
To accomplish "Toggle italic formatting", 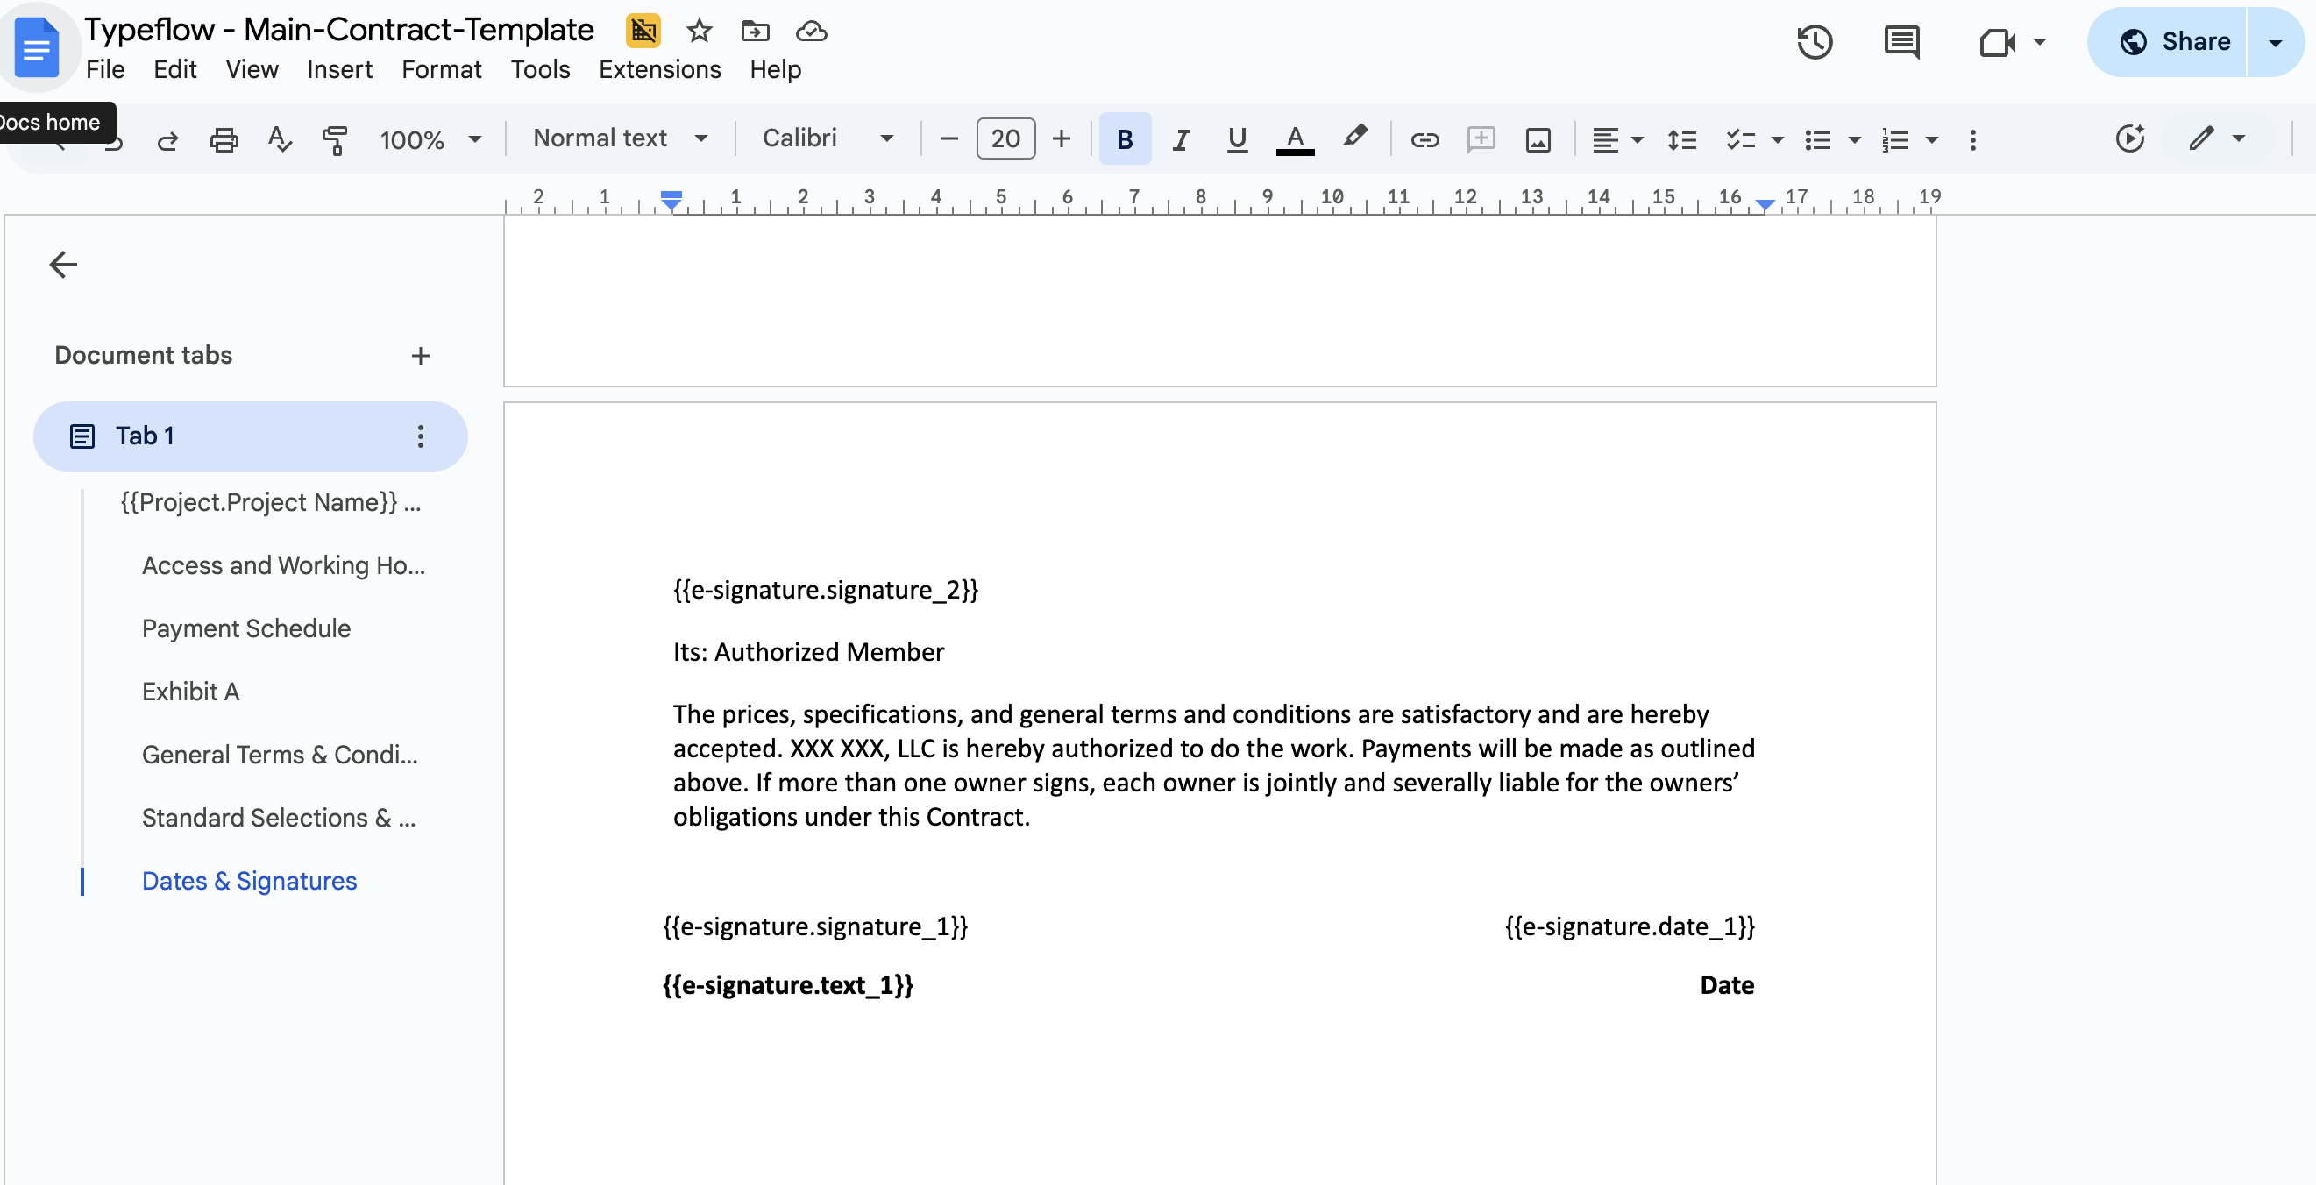I will coord(1181,139).
